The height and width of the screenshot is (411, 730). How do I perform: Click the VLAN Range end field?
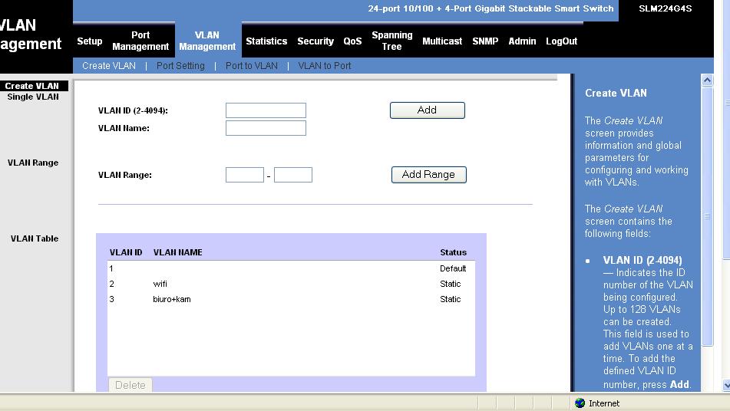pyautogui.click(x=293, y=175)
